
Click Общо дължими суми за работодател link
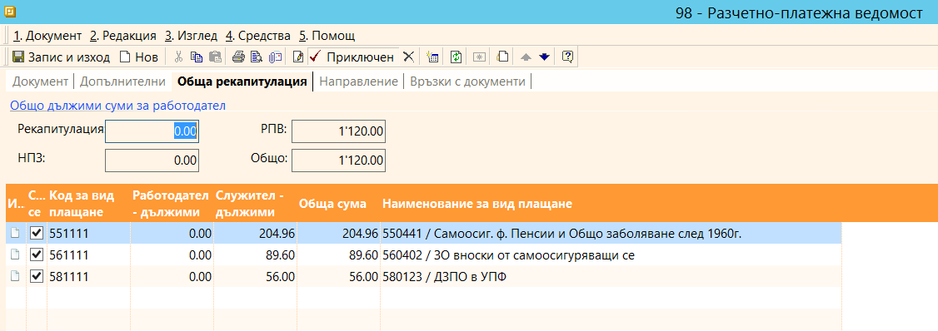point(117,106)
